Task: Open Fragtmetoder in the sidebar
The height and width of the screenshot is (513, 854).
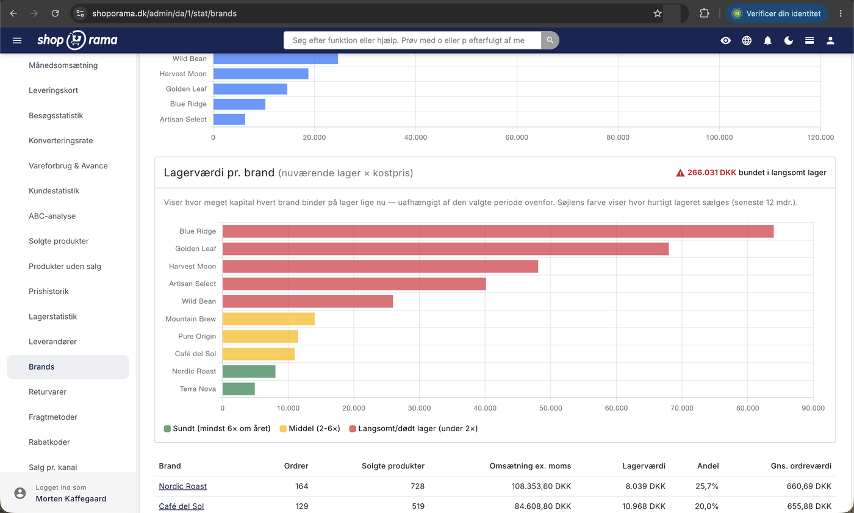Action: tap(53, 417)
